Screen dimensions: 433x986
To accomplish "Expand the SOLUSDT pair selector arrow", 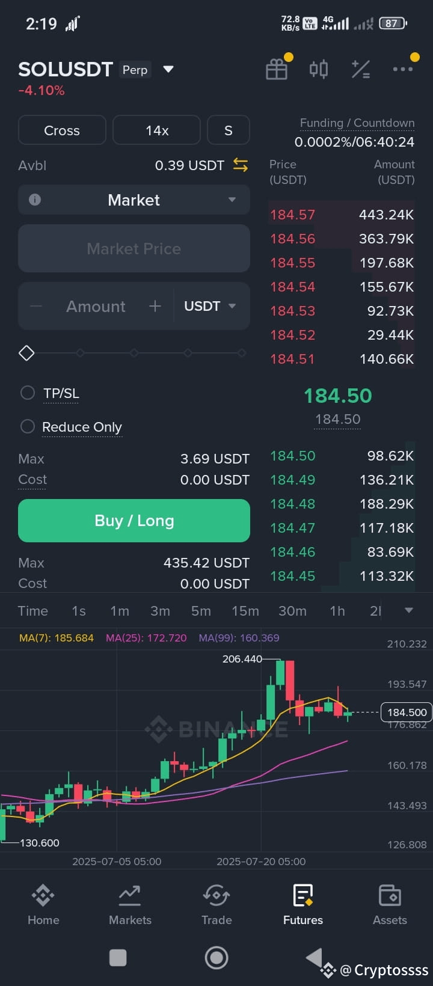I will [x=168, y=70].
